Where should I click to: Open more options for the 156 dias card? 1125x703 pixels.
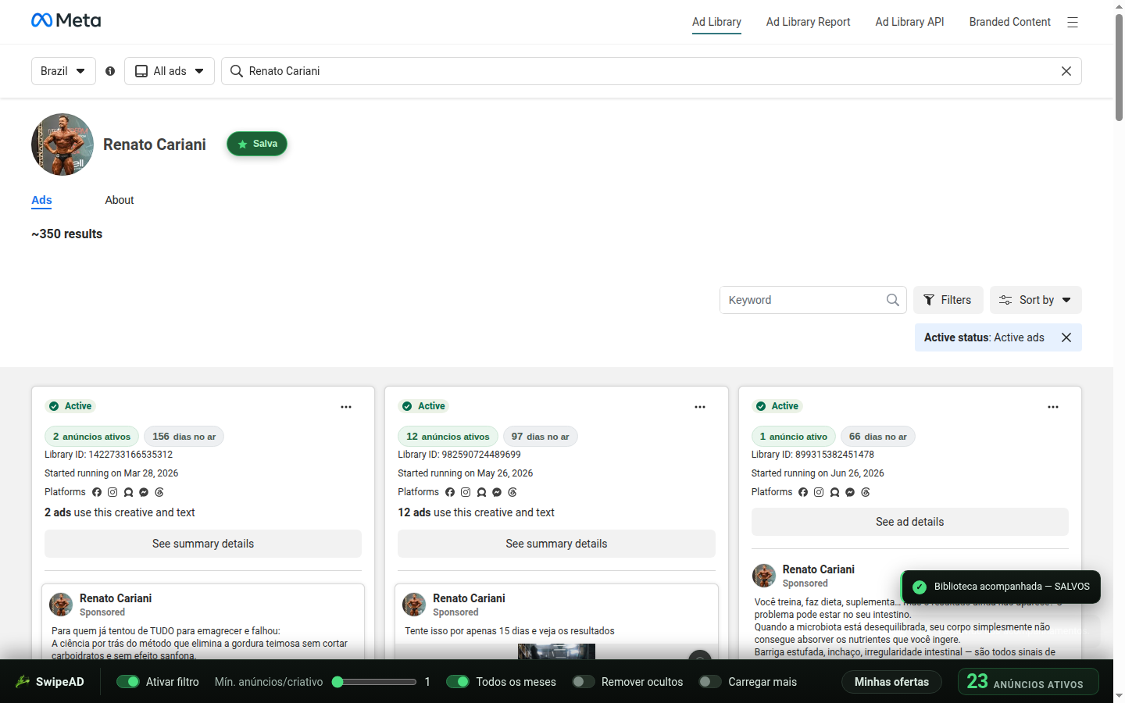tap(346, 407)
